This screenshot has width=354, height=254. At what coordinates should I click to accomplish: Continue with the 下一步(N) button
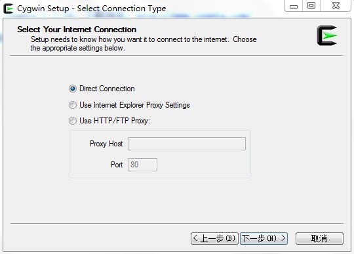click(264, 238)
